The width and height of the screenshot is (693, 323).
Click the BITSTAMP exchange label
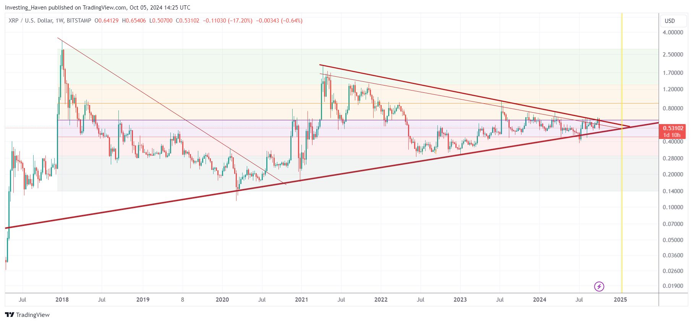(x=79, y=21)
